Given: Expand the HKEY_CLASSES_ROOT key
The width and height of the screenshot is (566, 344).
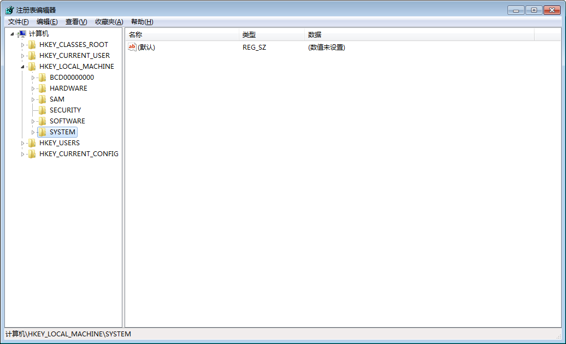Looking at the screenshot, I should coord(22,45).
